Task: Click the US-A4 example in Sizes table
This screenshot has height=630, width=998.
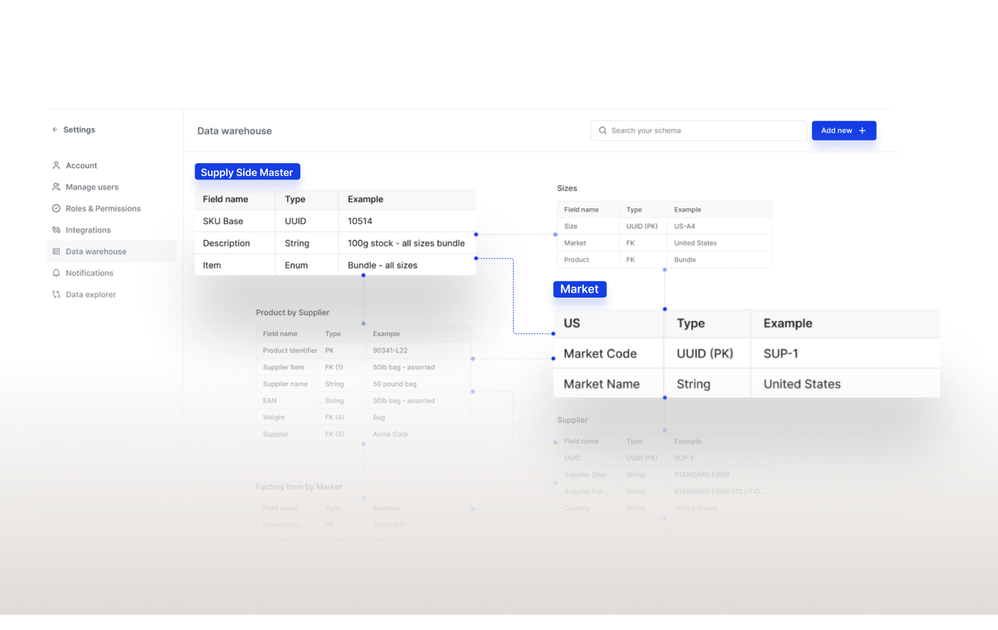Action: coord(685,226)
